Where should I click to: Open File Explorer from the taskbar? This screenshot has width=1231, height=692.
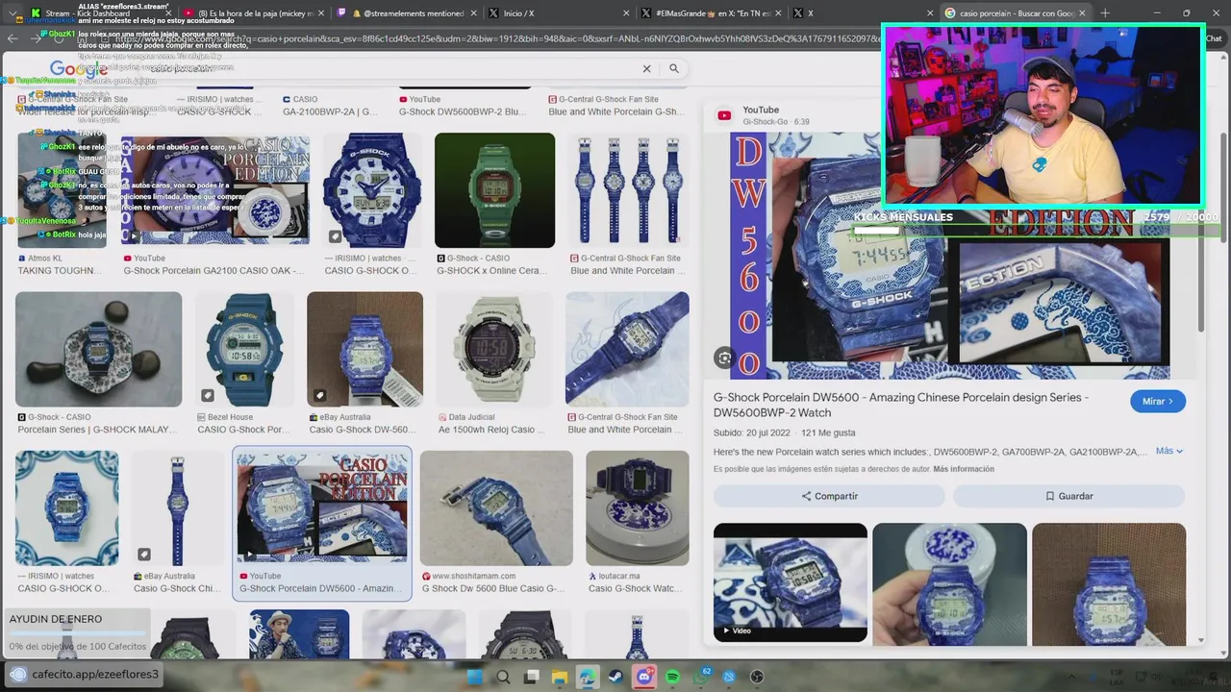tap(560, 677)
